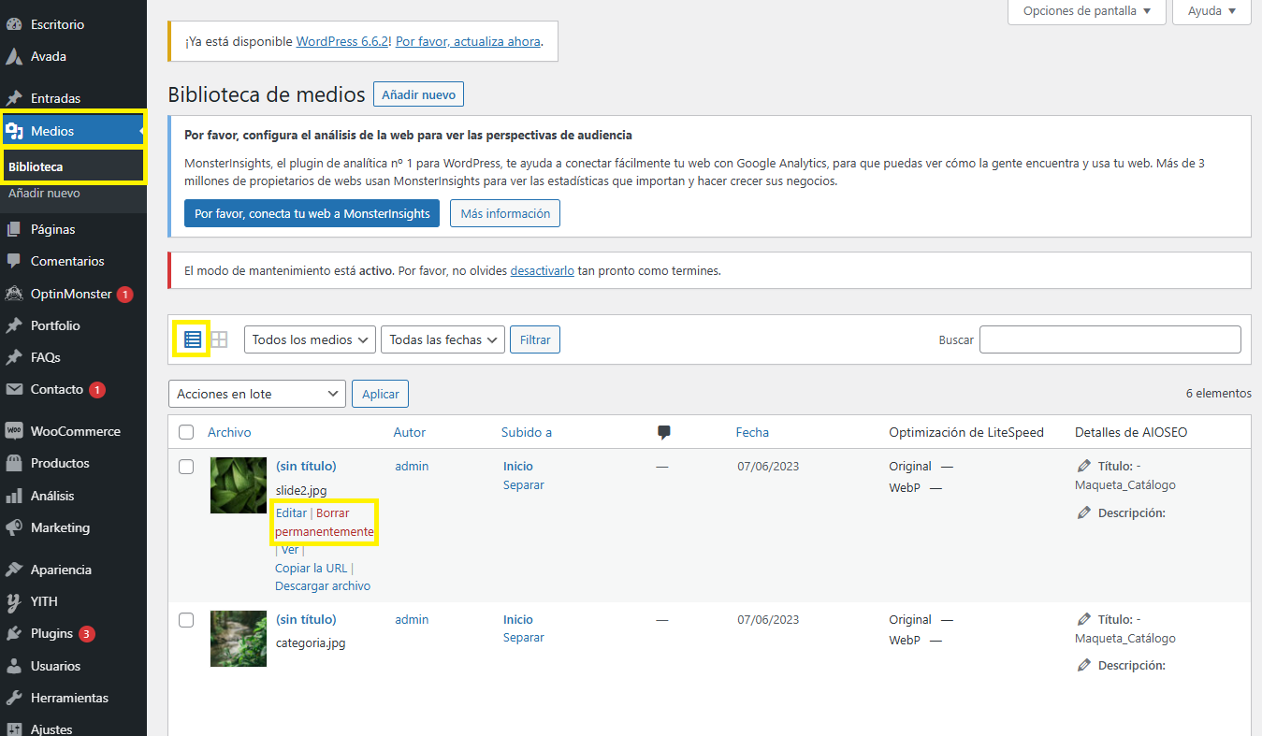Open the 'Todas las fechas' dropdown
The width and height of the screenshot is (1262, 736).
click(x=442, y=339)
